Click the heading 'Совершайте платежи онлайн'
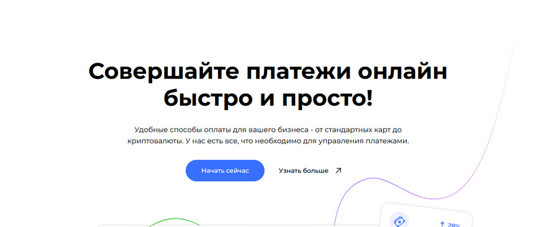The height and width of the screenshot is (227, 559). [x=268, y=71]
